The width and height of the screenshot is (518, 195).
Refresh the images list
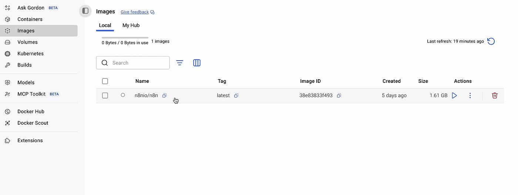(x=491, y=41)
